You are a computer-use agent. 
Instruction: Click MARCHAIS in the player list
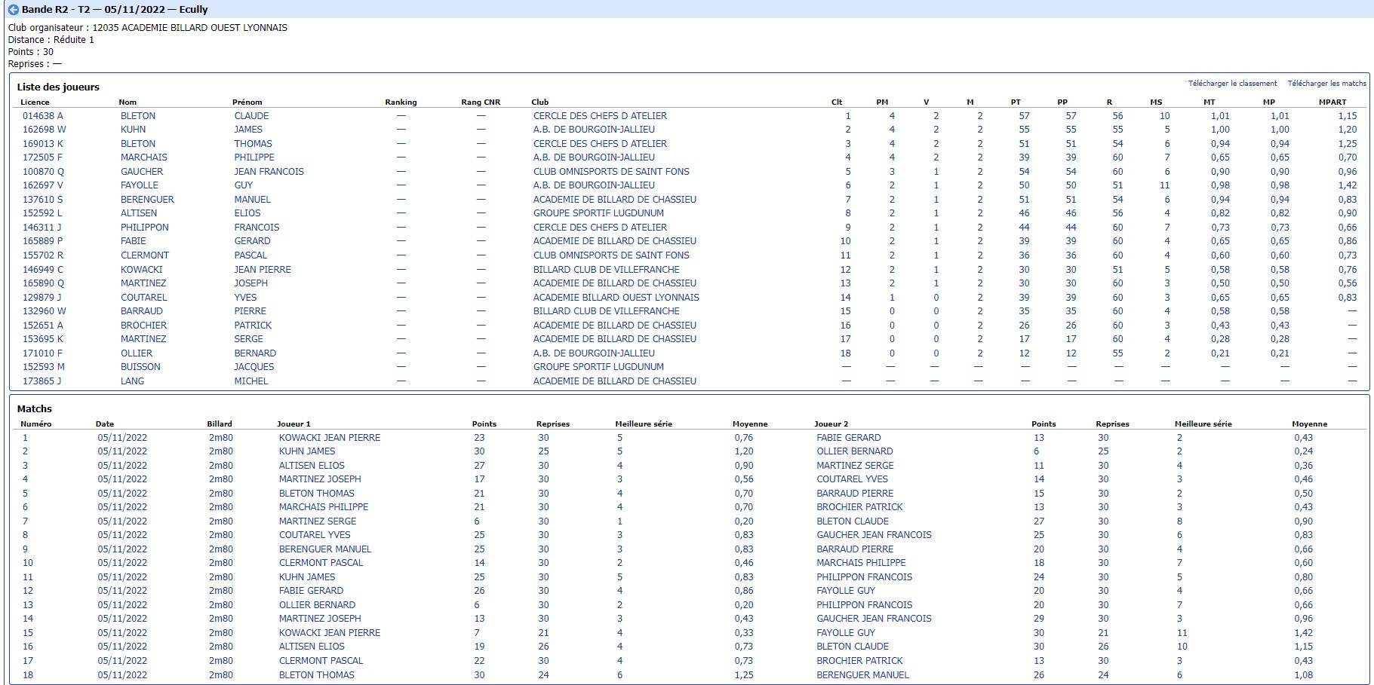tap(144, 157)
